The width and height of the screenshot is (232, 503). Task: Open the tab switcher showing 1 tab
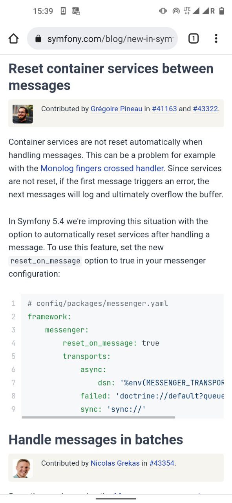[194, 39]
